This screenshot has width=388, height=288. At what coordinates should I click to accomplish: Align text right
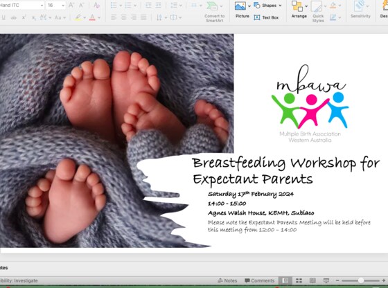pos(133,17)
